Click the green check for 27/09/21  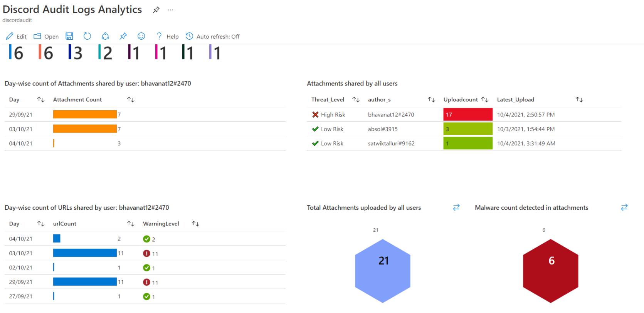click(146, 296)
